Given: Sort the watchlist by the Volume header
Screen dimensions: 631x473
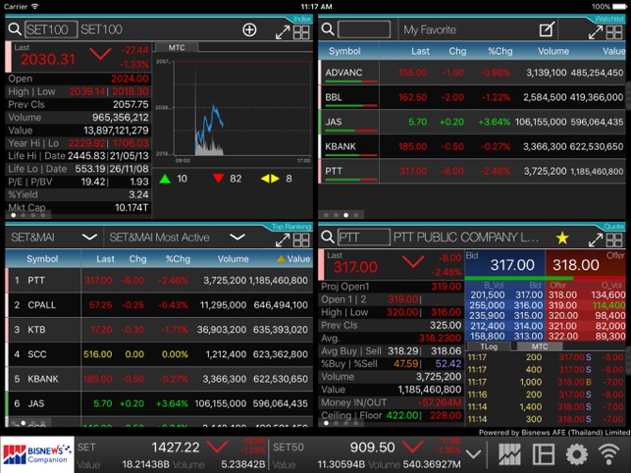Looking at the screenshot, I should [x=553, y=51].
